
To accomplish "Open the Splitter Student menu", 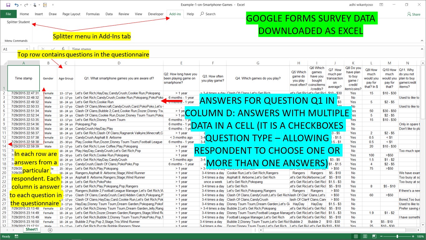I will pos(18,22).
